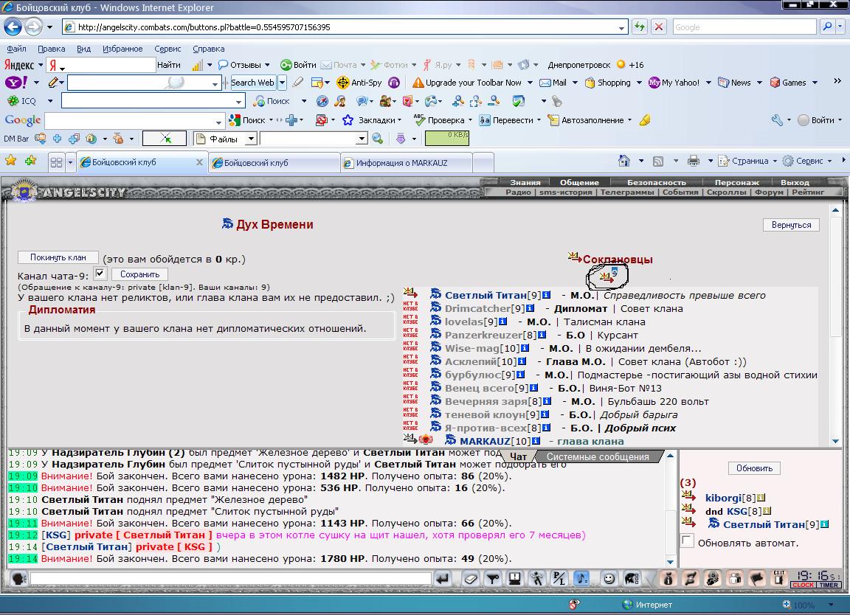The width and height of the screenshot is (850, 615).
Task: Toggle the sound note icon
Action: [x=581, y=579]
